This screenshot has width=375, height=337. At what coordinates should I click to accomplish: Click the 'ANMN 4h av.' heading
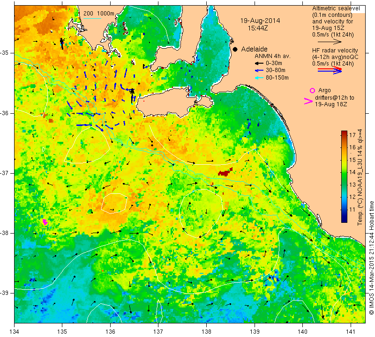(272, 56)
